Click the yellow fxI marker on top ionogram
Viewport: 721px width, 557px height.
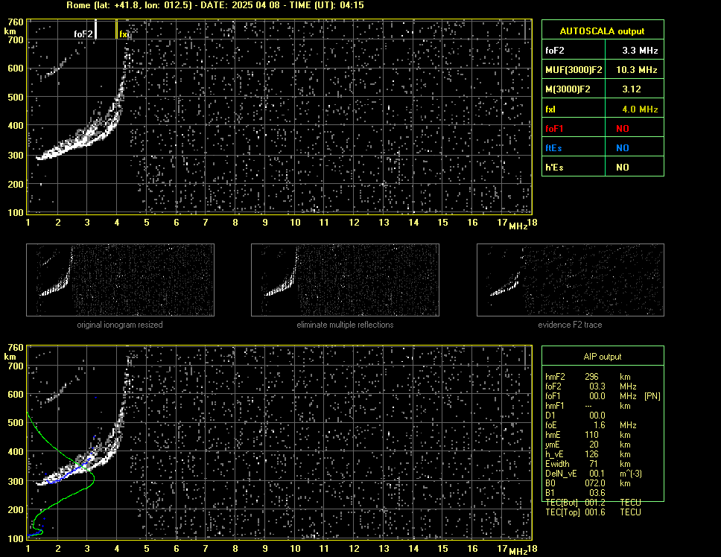(116, 29)
